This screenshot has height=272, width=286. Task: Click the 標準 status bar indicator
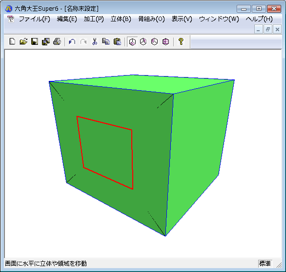click(265, 263)
